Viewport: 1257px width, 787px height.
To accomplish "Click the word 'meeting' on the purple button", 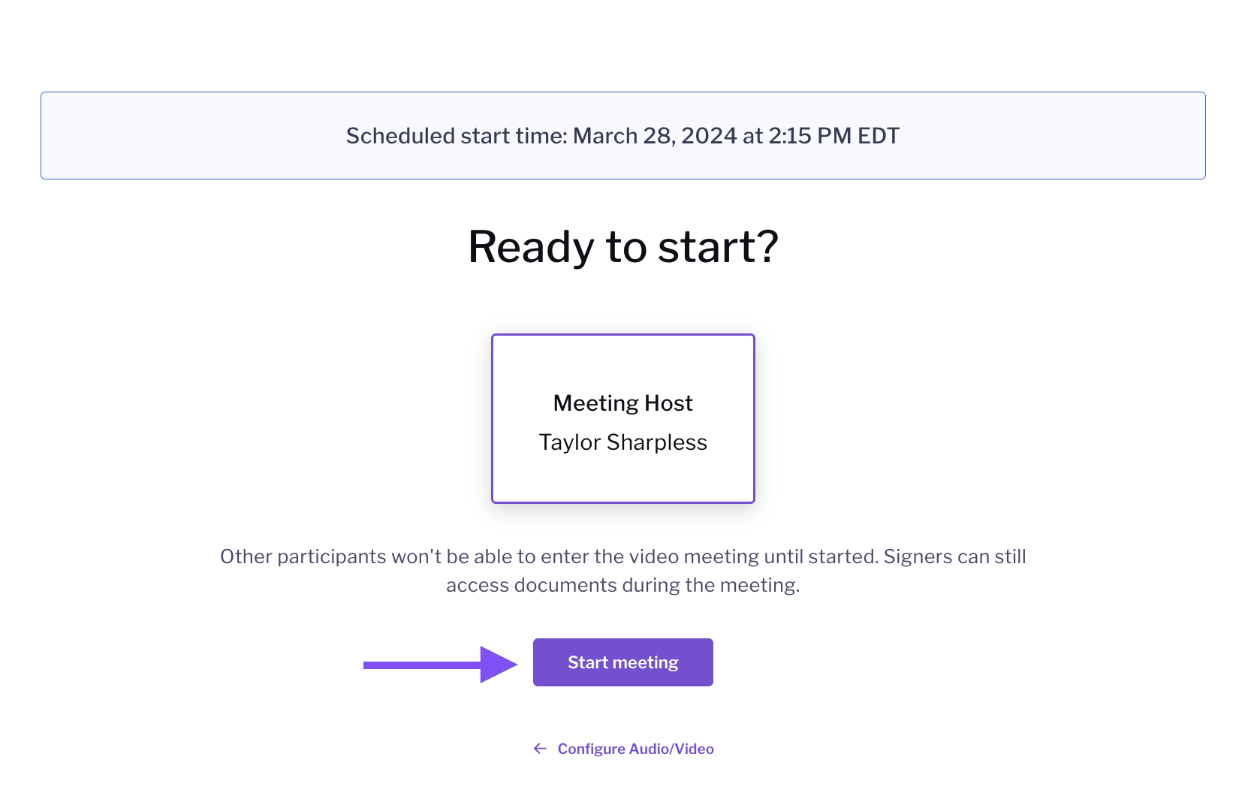I will [645, 662].
